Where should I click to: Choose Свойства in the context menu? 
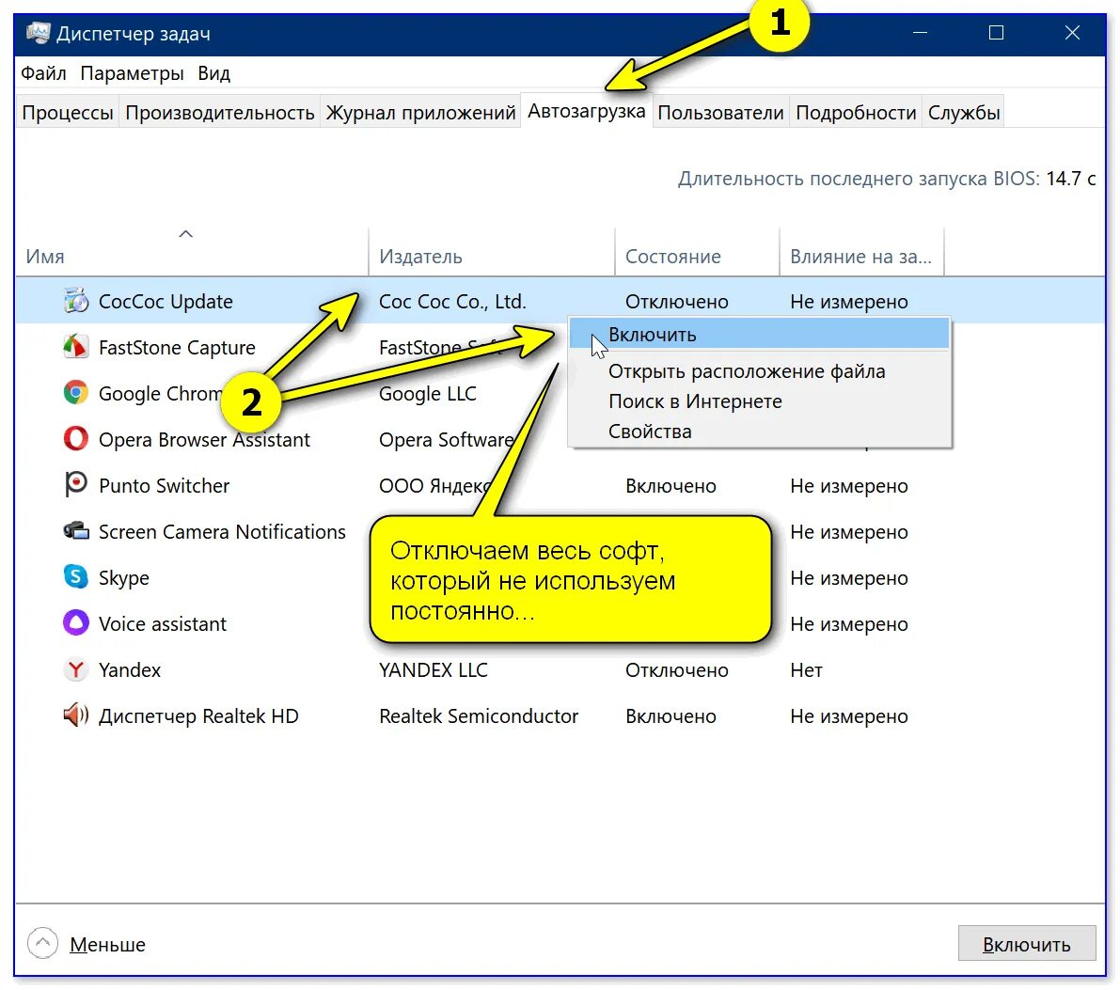[759, 432]
